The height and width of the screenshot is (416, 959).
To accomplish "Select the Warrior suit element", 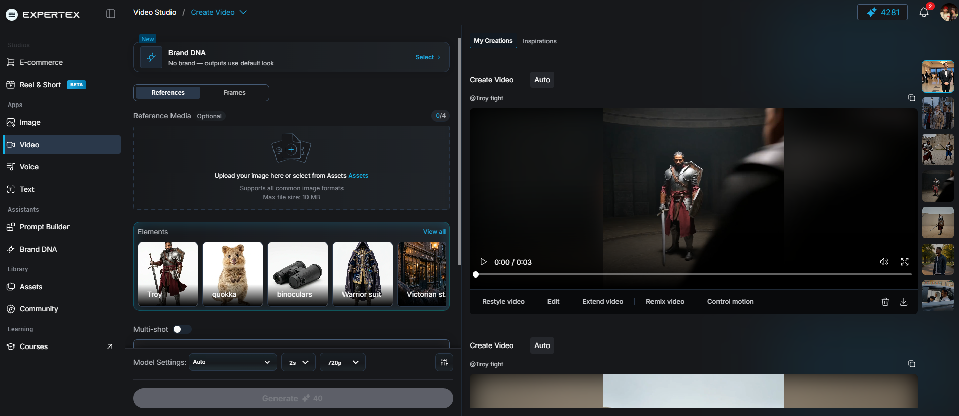I will point(363,274).
